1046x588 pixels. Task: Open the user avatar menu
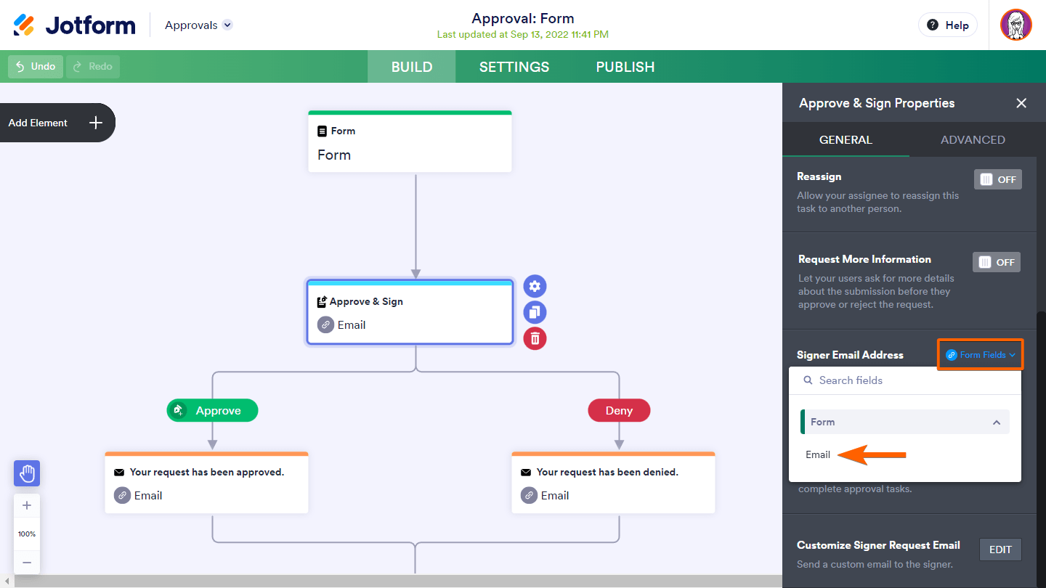click(1015, 25)
